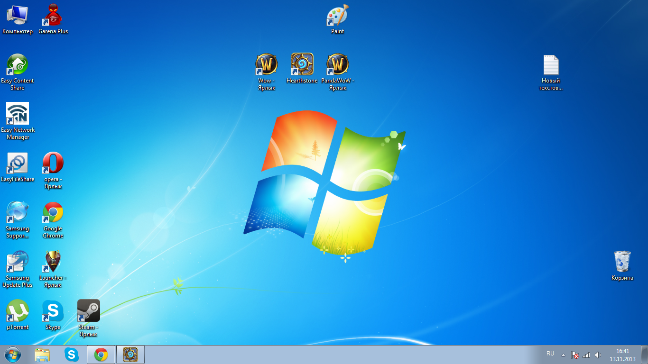Click the Paint shortcut icon

click(338, 19)
